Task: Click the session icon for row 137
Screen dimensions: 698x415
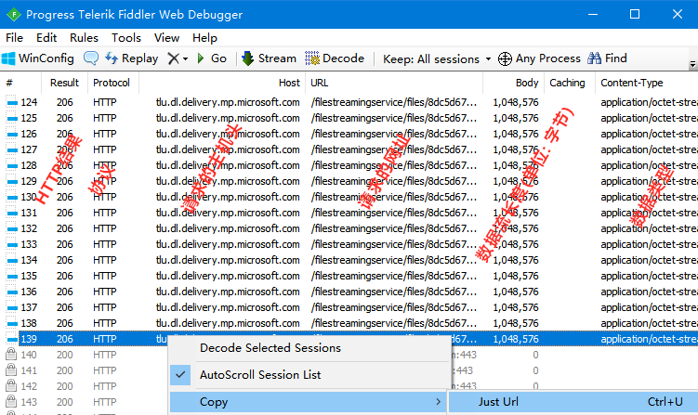Action: 11,308
